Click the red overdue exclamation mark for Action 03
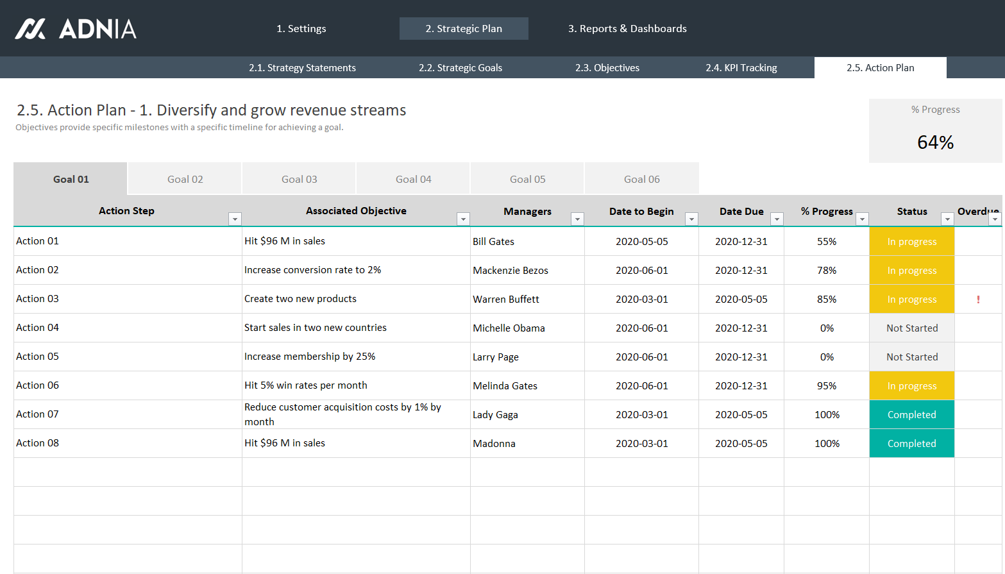Screen dimensions: 1005x574 point(978,300)
